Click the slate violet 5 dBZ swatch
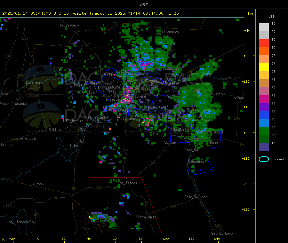The width and height of the screenshot is (288, 243). pyautogui.click(x=264, y=147)
